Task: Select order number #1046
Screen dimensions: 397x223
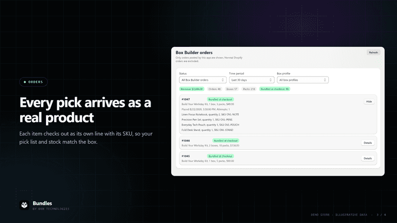Action: (x=186, y=141)
